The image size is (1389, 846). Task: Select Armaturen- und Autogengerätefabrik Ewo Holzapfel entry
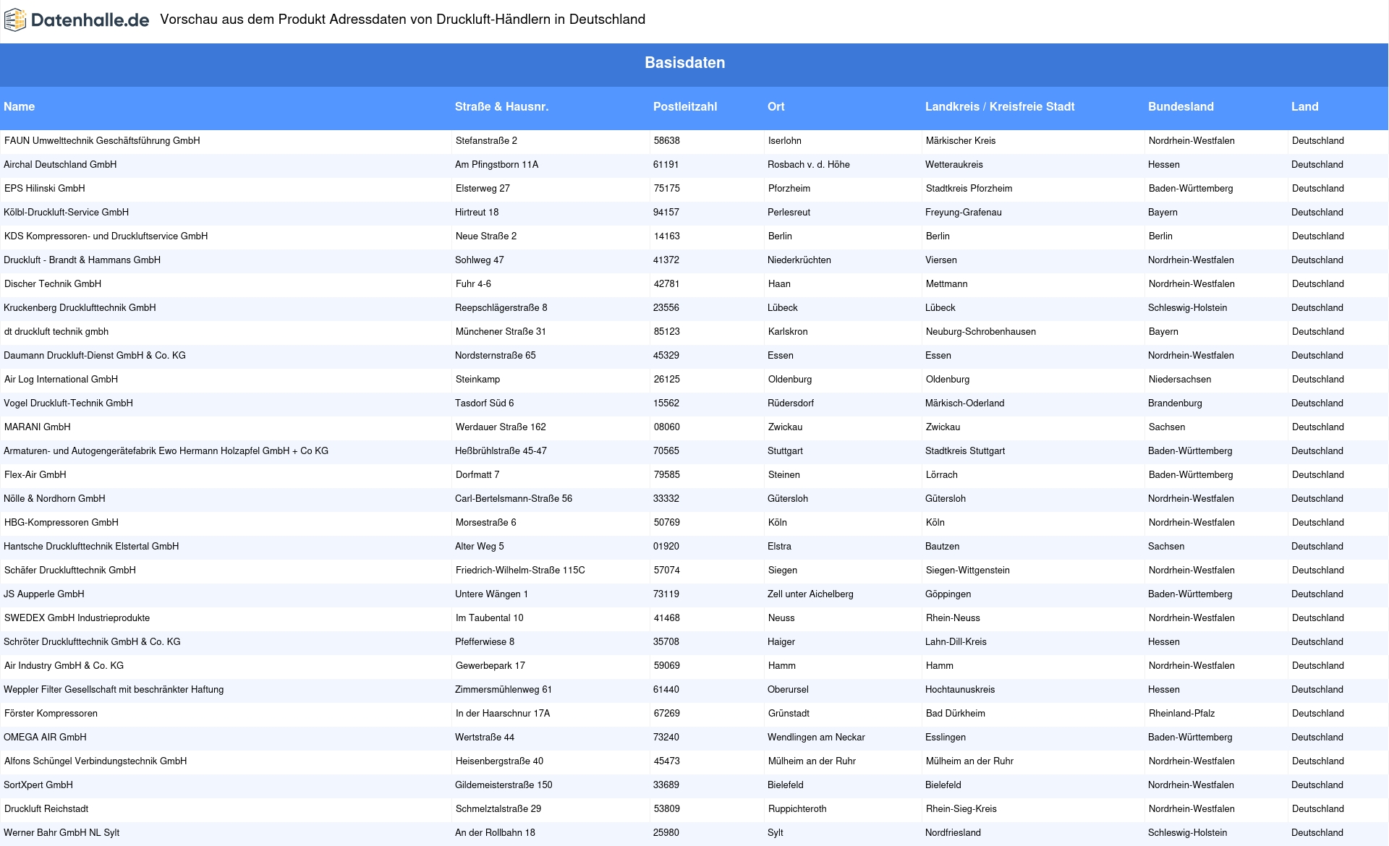166,451
